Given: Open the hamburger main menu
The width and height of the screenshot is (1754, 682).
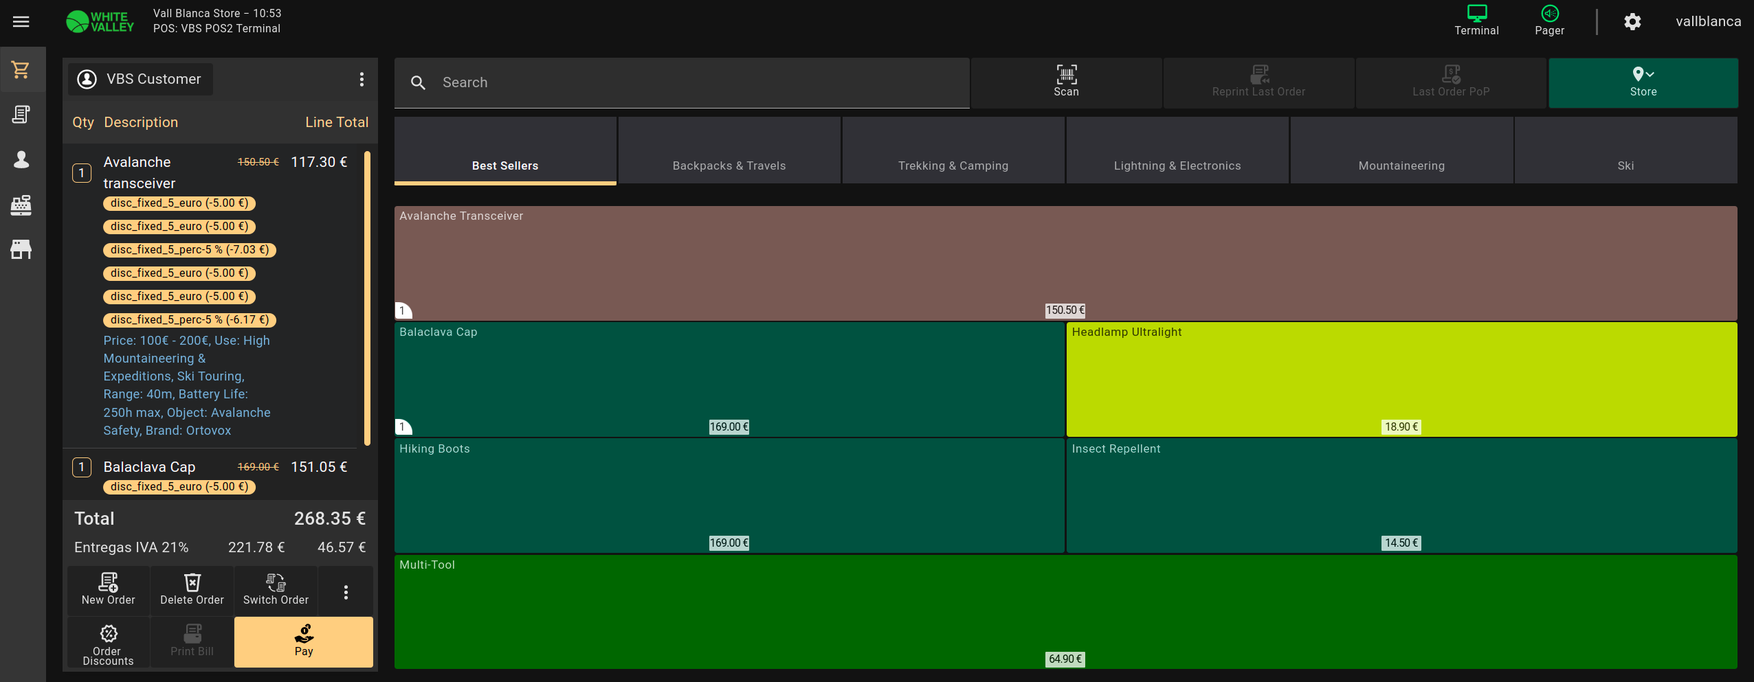Looking at the screenshot, I should [21, 22].
